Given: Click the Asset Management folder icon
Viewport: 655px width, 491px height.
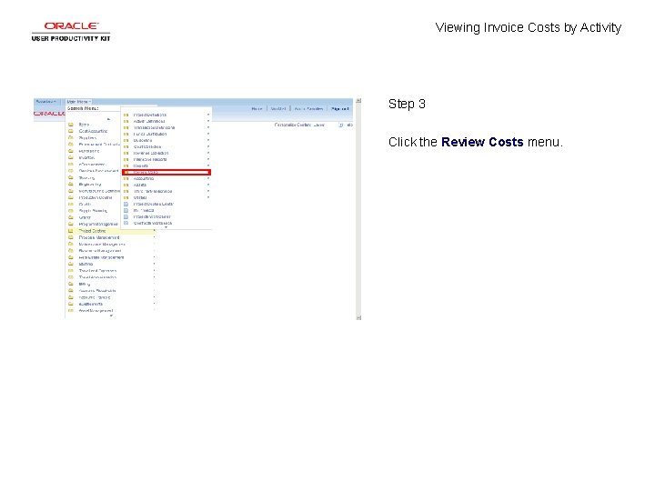Looking at the screenshot, I should click(71, 311).
